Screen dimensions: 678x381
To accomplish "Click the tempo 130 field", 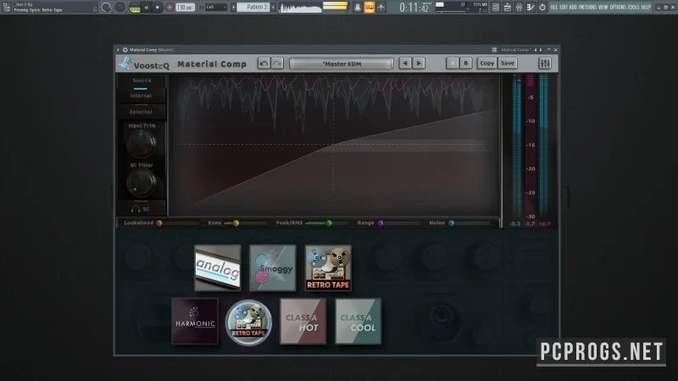I will (x=185, y=8).
